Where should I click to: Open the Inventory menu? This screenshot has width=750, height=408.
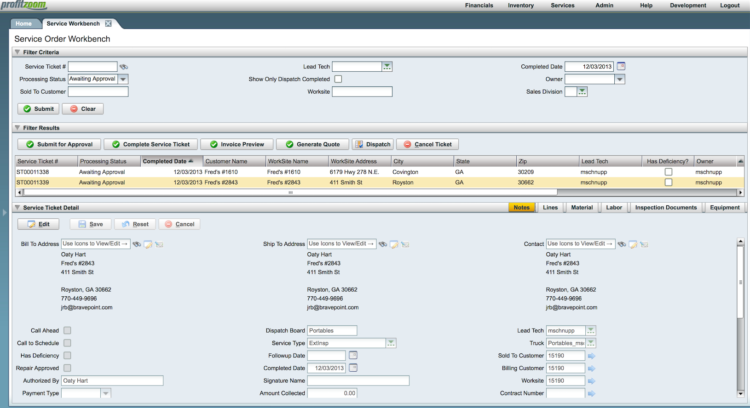pos(521,6)
